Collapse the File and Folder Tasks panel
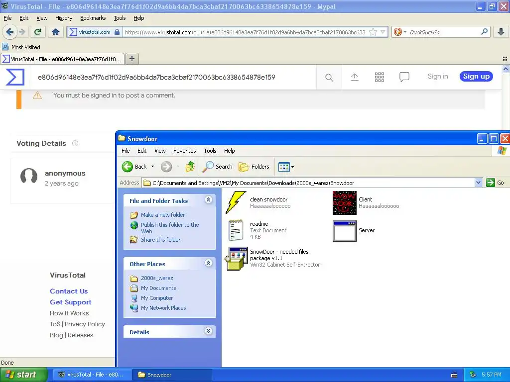 209,199
